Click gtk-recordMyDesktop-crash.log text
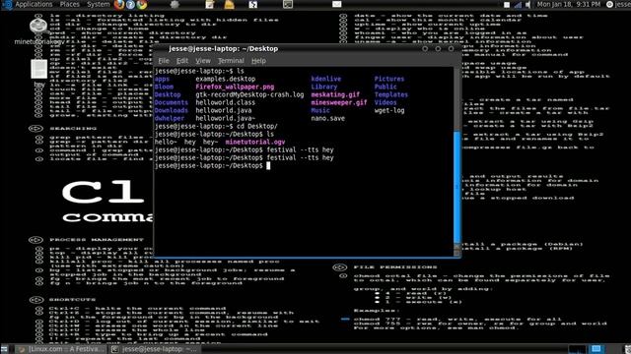This screenshot has width=631, height=354. pos(249,94)
